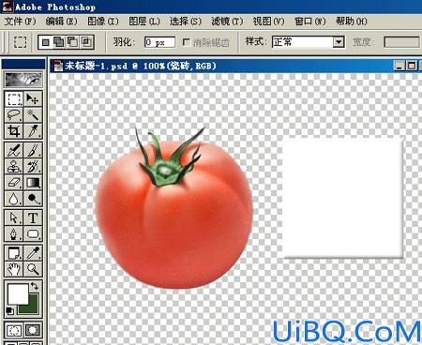Open the 图层(L) menu
The width and height of the screenshot is (422, 345).
tap(144, 22)
